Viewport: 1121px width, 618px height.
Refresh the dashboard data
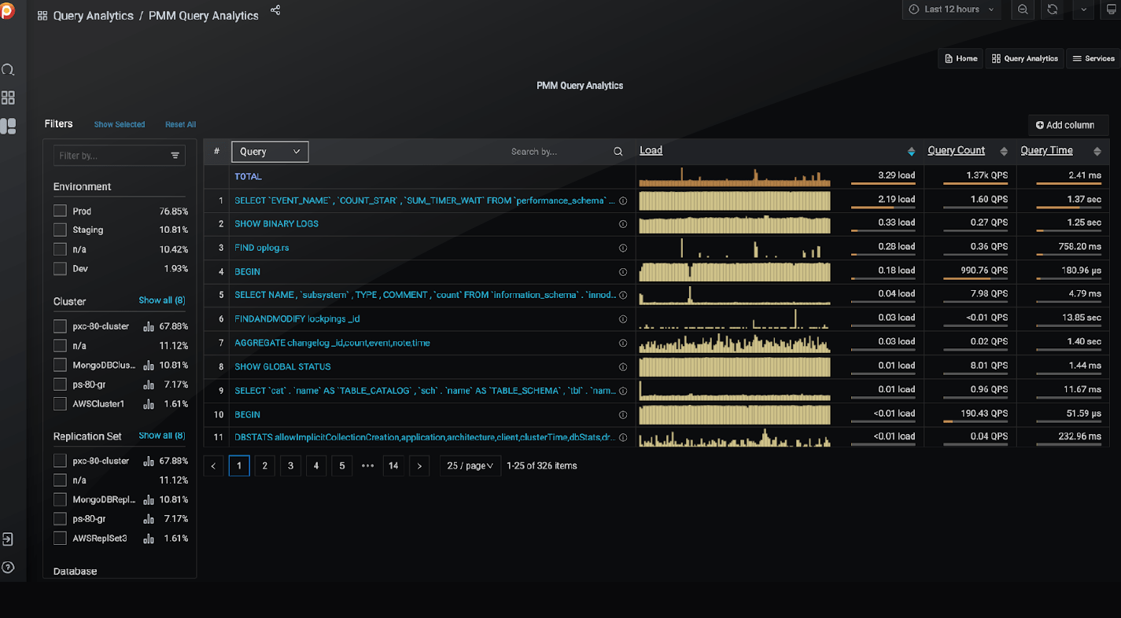coord(1052,10)
